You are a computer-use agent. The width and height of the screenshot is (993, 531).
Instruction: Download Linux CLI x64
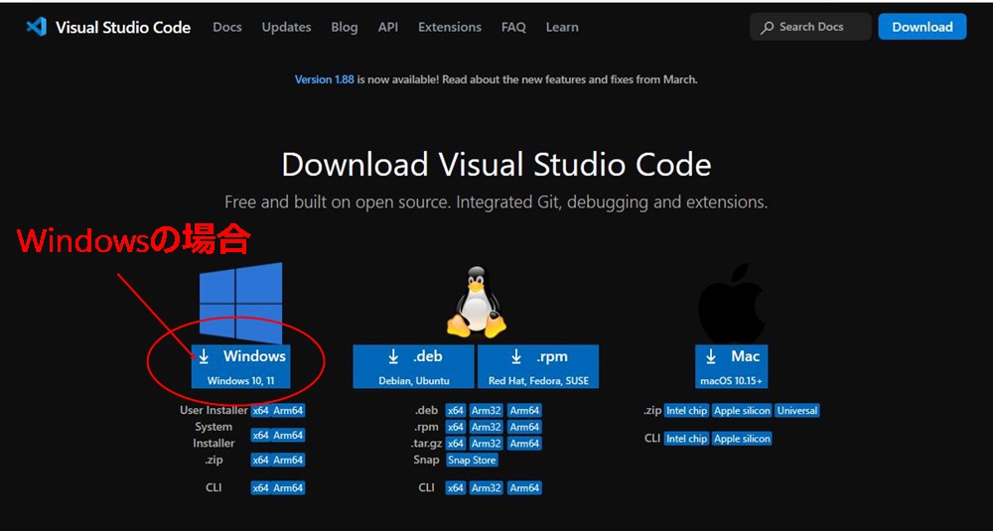tap(456, 488)
